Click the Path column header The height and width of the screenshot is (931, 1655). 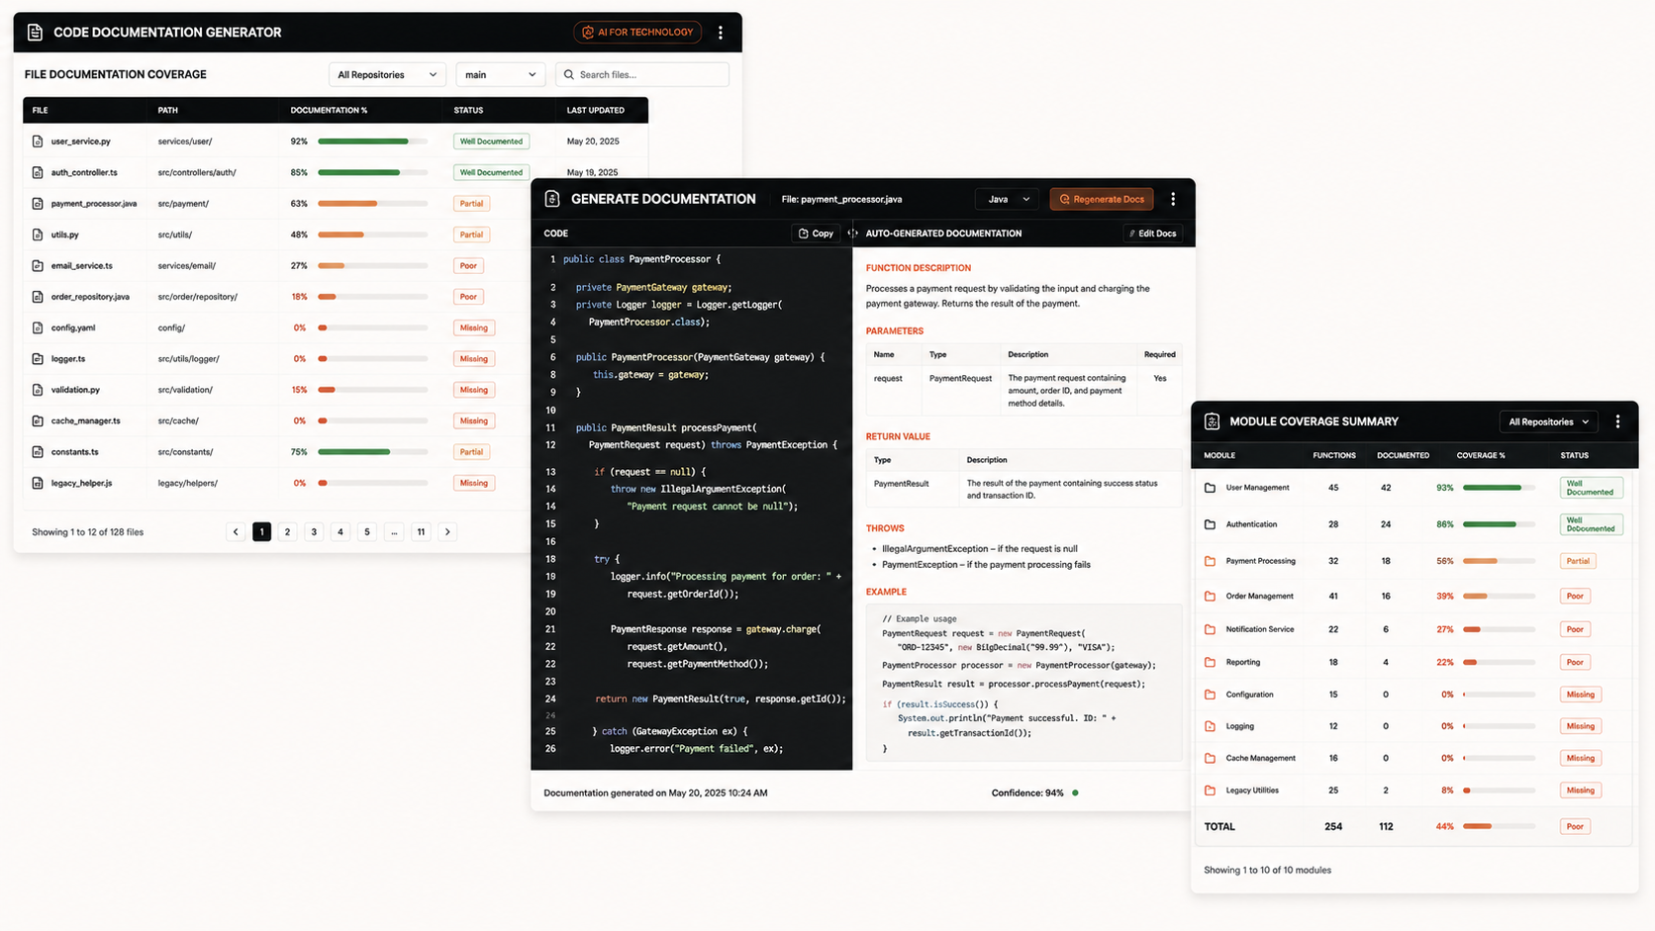coord(167,110)
